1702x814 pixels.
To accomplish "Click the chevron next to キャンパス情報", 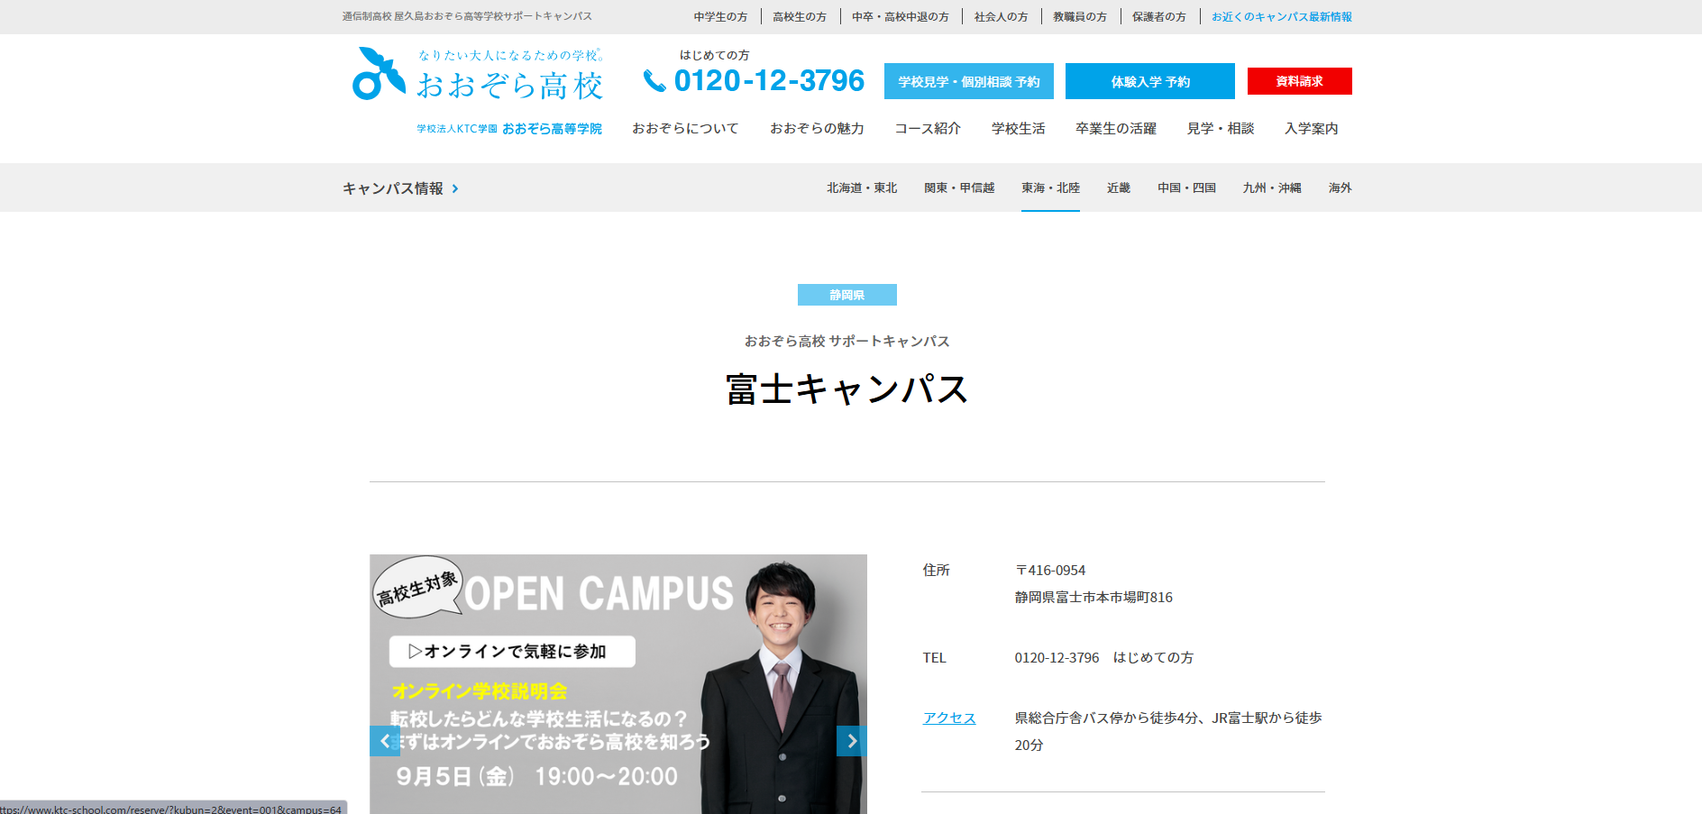I will [x=455, y=188].
